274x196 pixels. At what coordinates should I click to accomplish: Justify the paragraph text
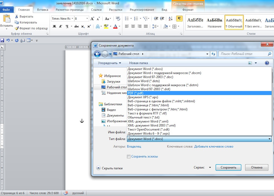(146, 26)
